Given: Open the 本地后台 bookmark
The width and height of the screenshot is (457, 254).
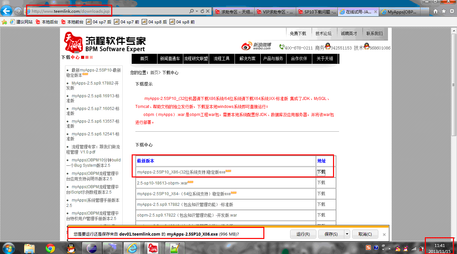Looking at the screenshot, I should [47, 22].
